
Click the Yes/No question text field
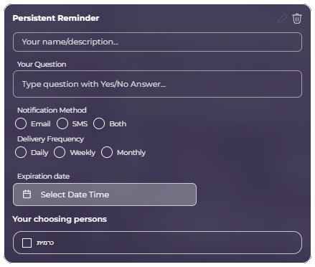click(157, 84)
